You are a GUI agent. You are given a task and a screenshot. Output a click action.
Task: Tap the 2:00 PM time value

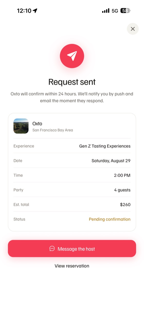click(x=122, y=176)
